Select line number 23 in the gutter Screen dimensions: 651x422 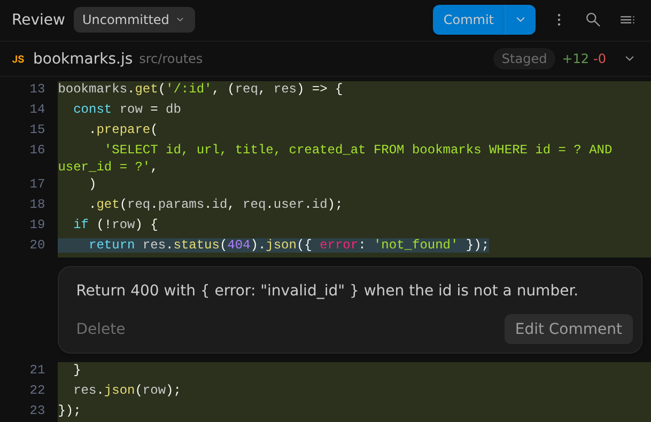37,410
